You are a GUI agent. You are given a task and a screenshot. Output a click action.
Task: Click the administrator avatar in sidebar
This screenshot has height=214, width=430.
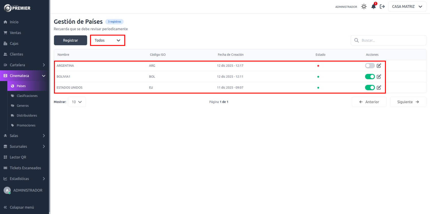(x=7, y=190)
